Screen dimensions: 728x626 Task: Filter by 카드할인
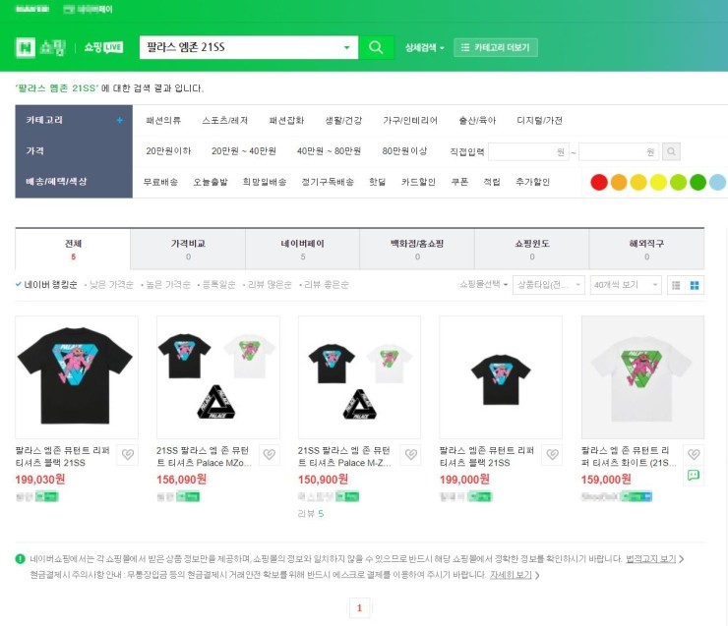point(418,182)
